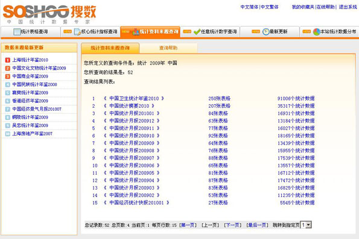The image size is (359, 239).
Task: Click 250张表格 for 中国卫生统计年鉴2010
Action: (220, 99)
